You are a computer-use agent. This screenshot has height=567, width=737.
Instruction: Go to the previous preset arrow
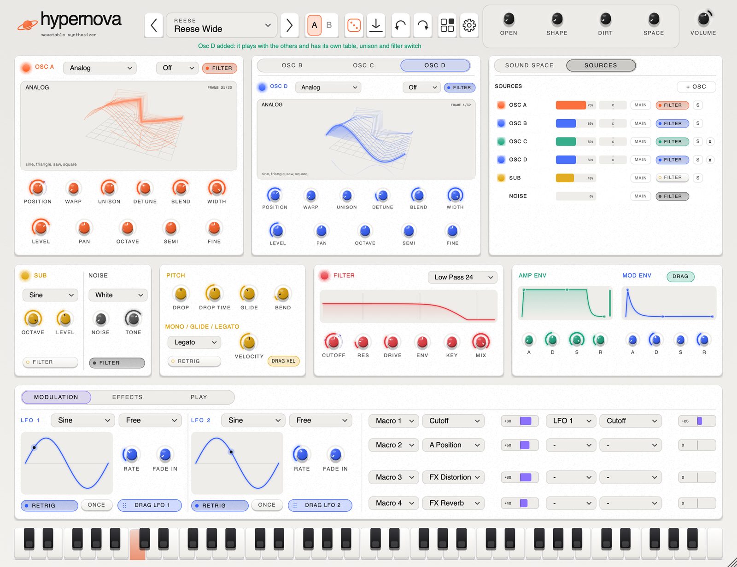pyautogui.click(x=154, y=25)
